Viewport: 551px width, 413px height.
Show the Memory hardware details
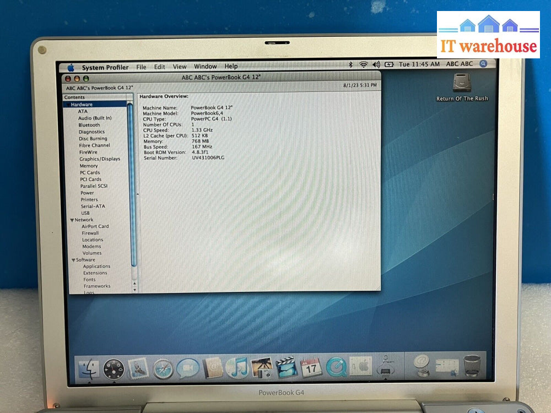point(89,166)
